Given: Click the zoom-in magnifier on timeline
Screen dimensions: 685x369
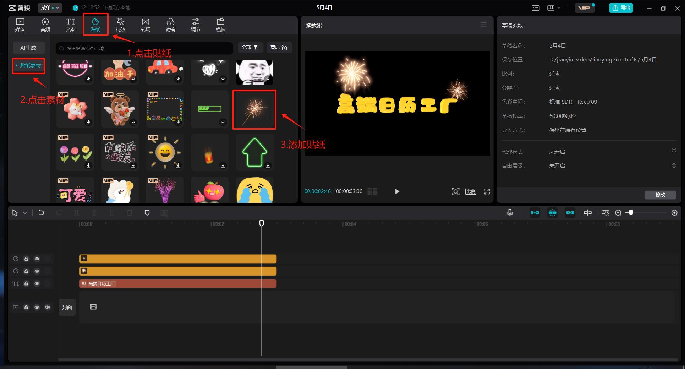Looking at the screenshot, I should [674, 213].
